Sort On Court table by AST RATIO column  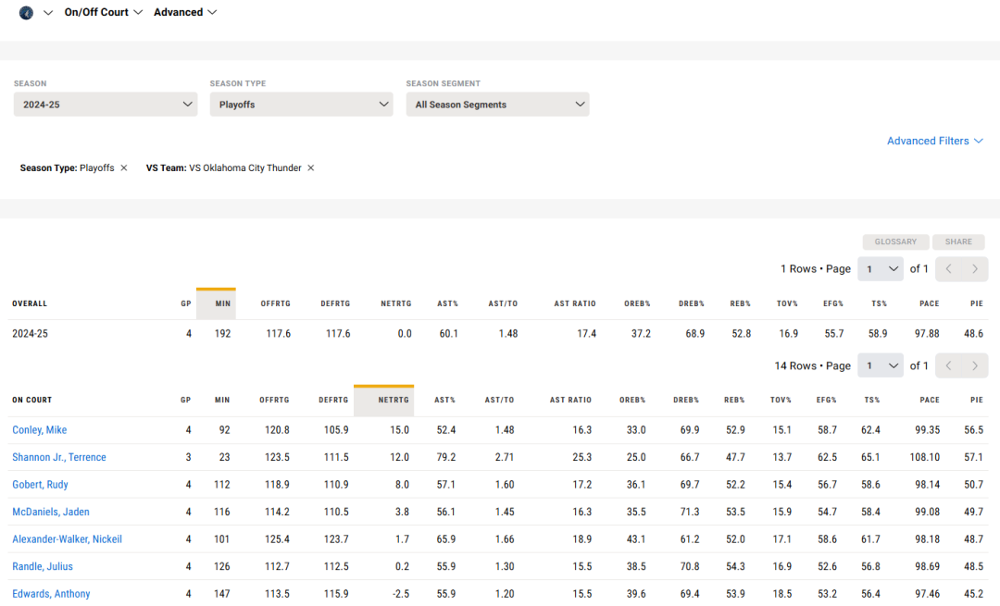570,401
